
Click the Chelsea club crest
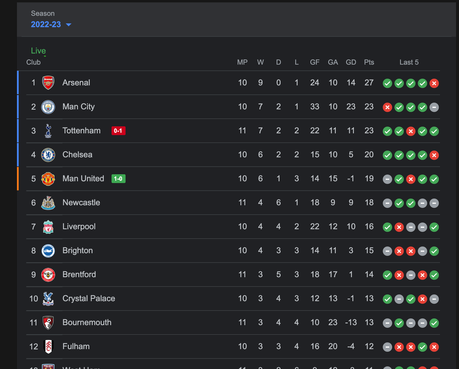coord(48,155)
